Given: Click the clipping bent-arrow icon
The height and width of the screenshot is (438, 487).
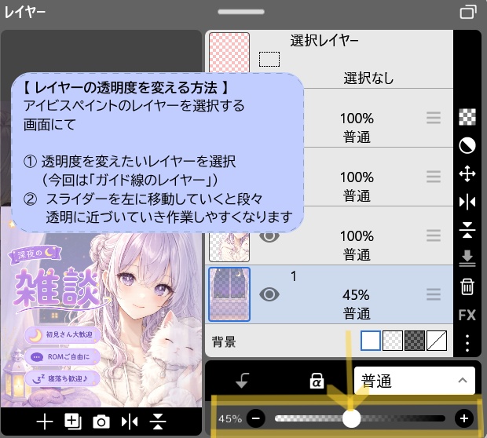Looking at the screenshot, I should click(242, 381).
